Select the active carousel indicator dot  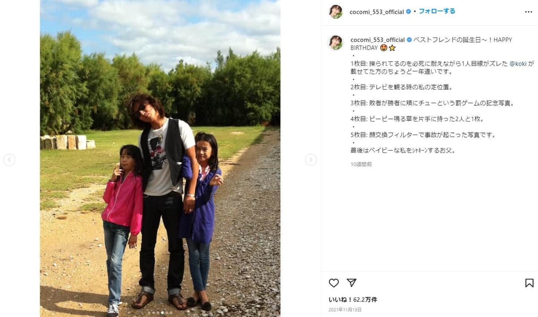pyautogui.click(x=162, y=313)
